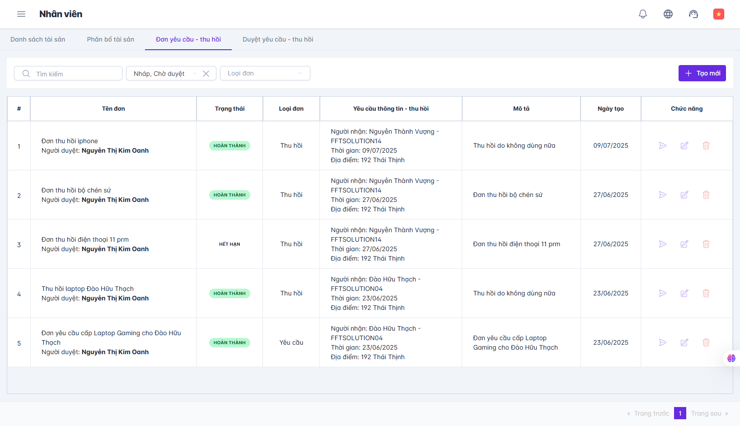Expand the Nháp, Chờ duyệt status dropdown
Viewport: 740px width, 426px height.
(x=194, y=74)
